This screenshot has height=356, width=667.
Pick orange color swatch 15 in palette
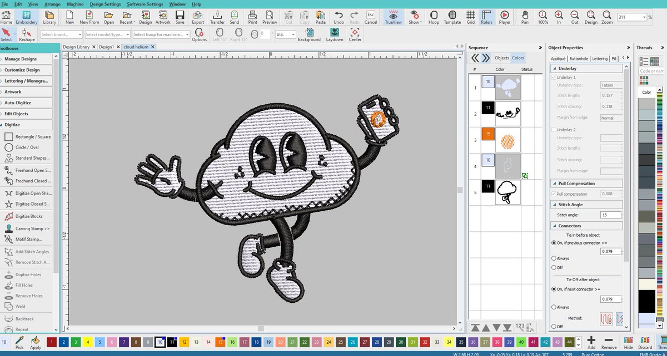(x=221, y=342)
